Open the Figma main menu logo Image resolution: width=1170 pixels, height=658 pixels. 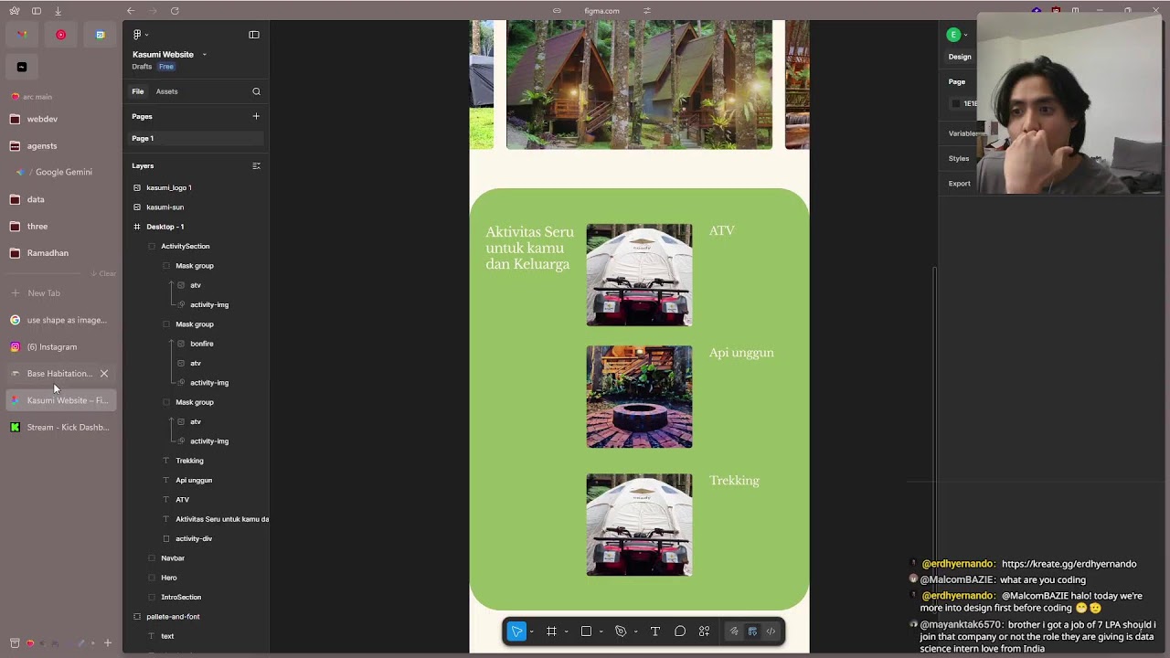pyautogui.click(x=137, y=35)
